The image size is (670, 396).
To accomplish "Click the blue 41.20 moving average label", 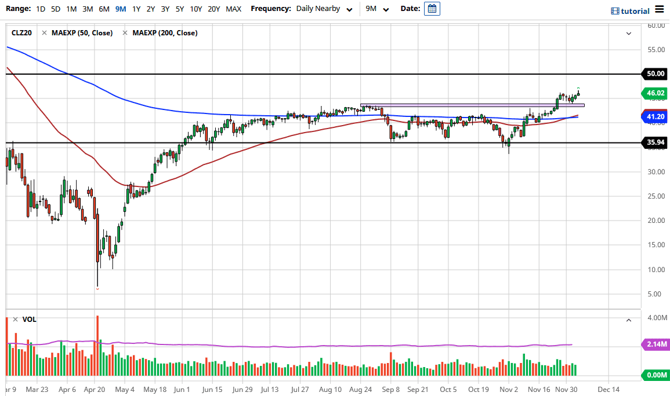I will [655, 116].
